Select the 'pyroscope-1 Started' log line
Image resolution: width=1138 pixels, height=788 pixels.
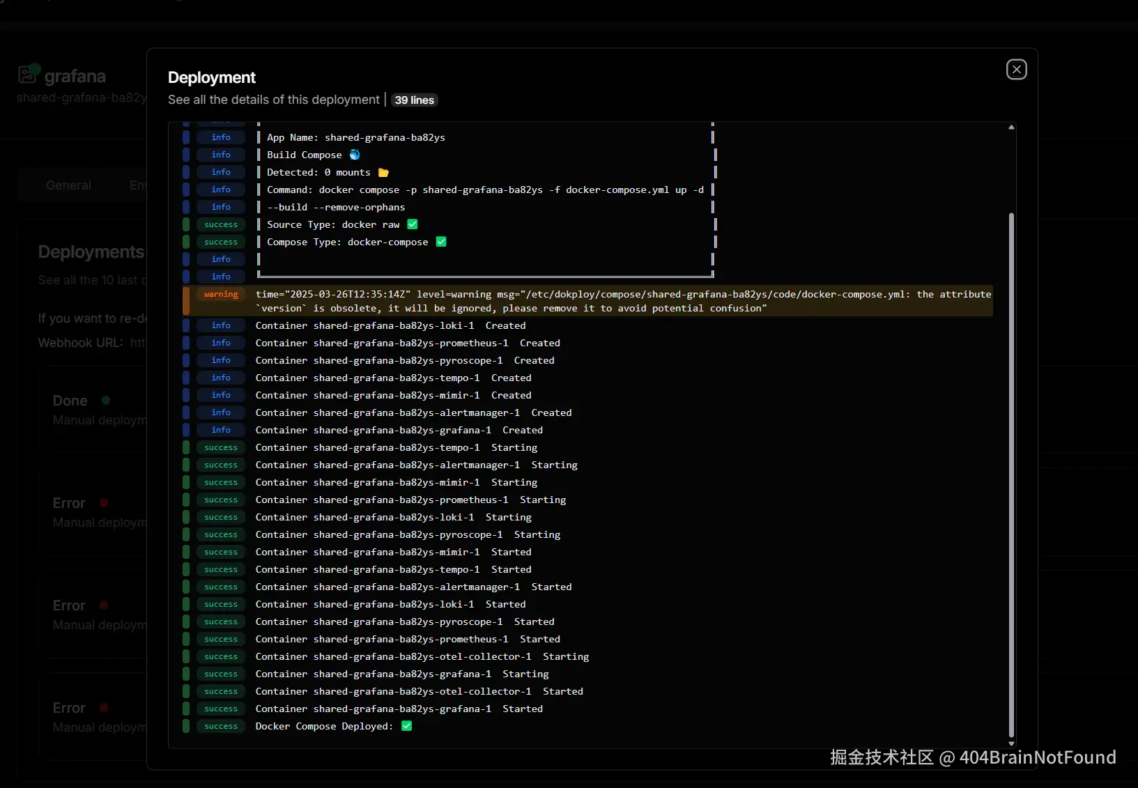(405, 621)
